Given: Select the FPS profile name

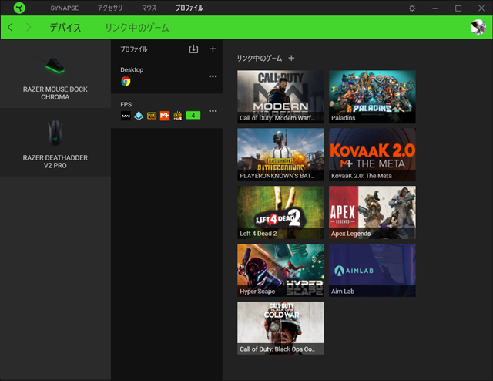Looking at the screenshot, I should pyautogui.click(x=126, y=104).
